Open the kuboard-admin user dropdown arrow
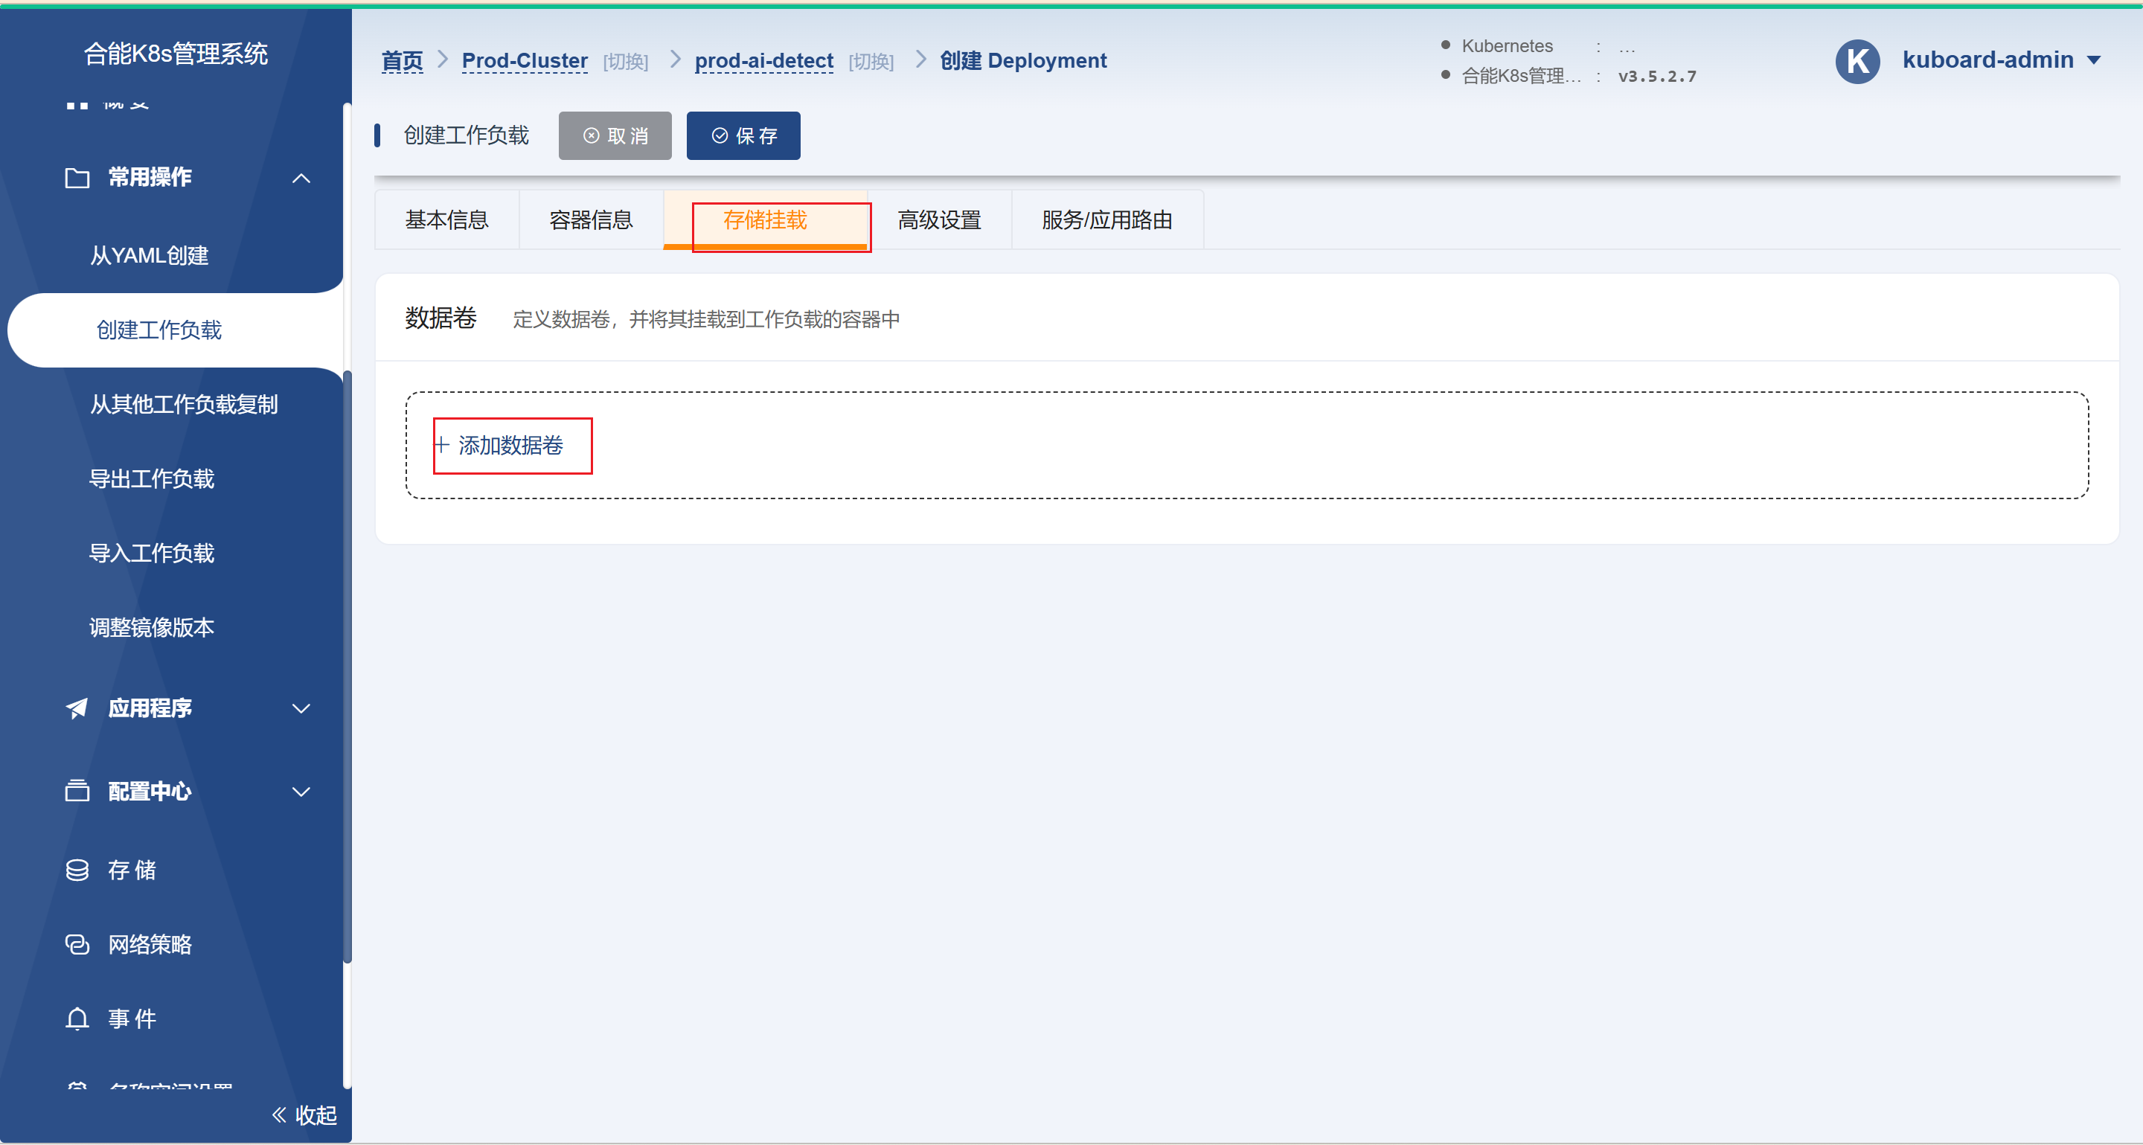This screenshot has width=2143, height=1145. 2094,61
